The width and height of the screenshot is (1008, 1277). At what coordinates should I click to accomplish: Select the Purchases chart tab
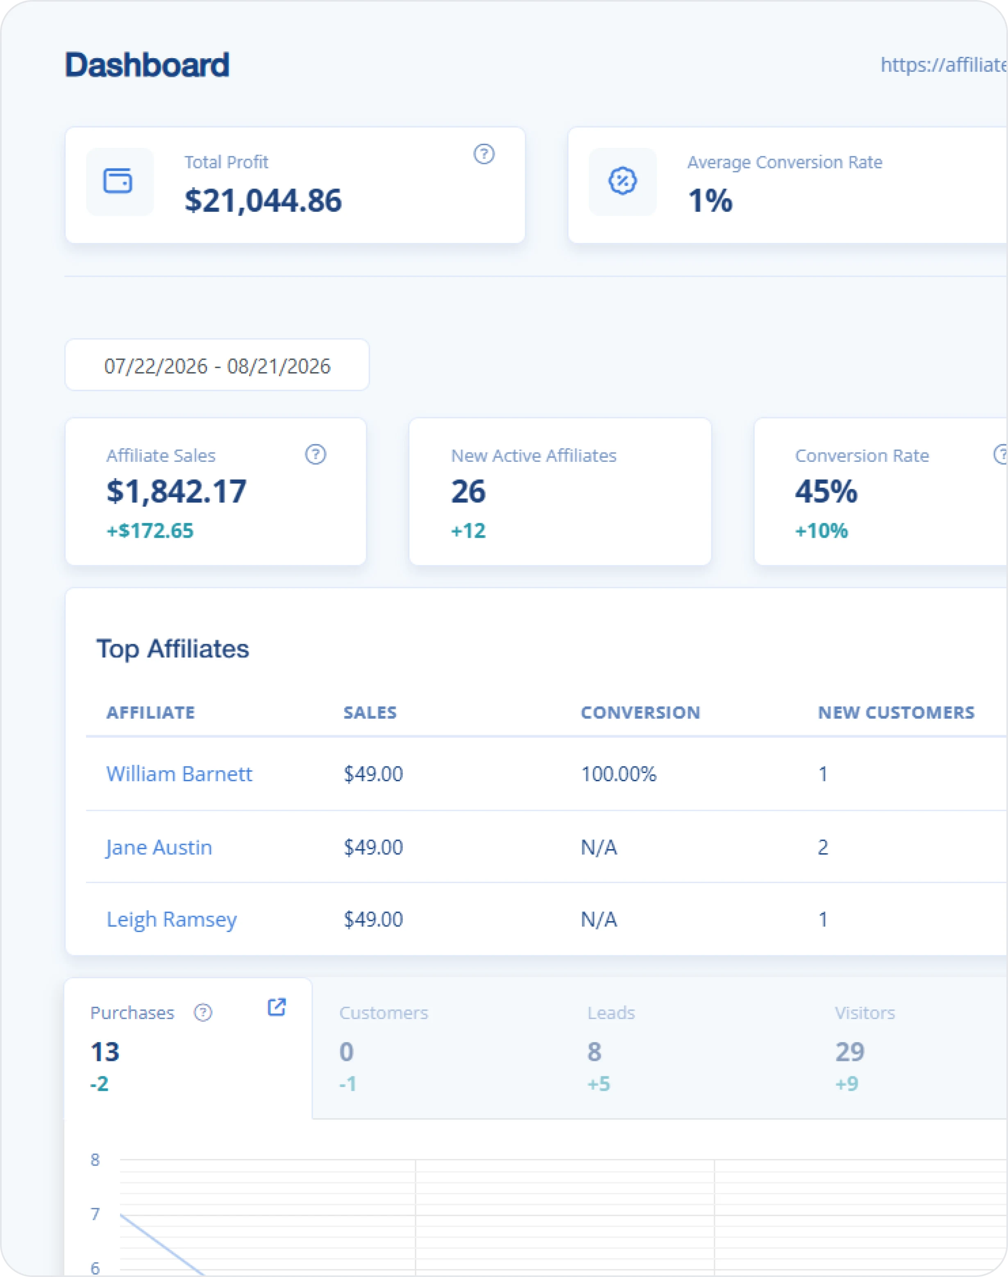(x=188, y=1048)
